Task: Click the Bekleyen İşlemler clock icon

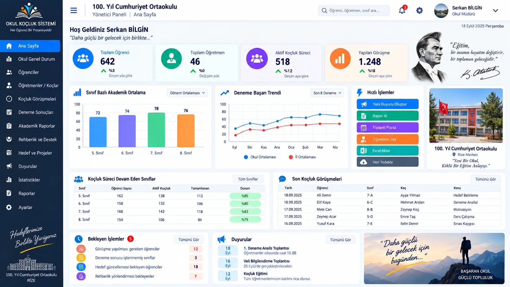Action: (x=78, y=239)
